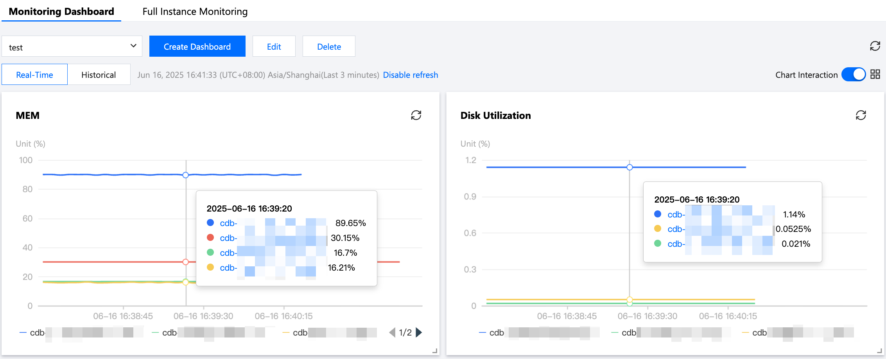Delete the current dashboard
This screenshot has height=359, width=886.
pyautogui.click(x=328, y=47)
